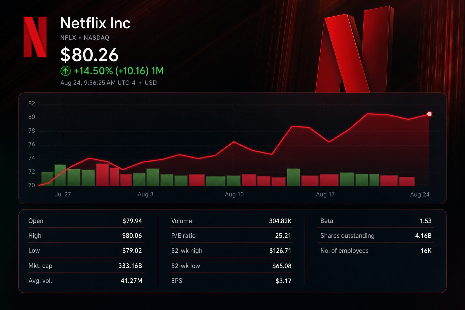This screenshot has width=465, height=310.
Task: Click the NFLX • NASDAQ ticker label
Action: [x=84, y=38]
